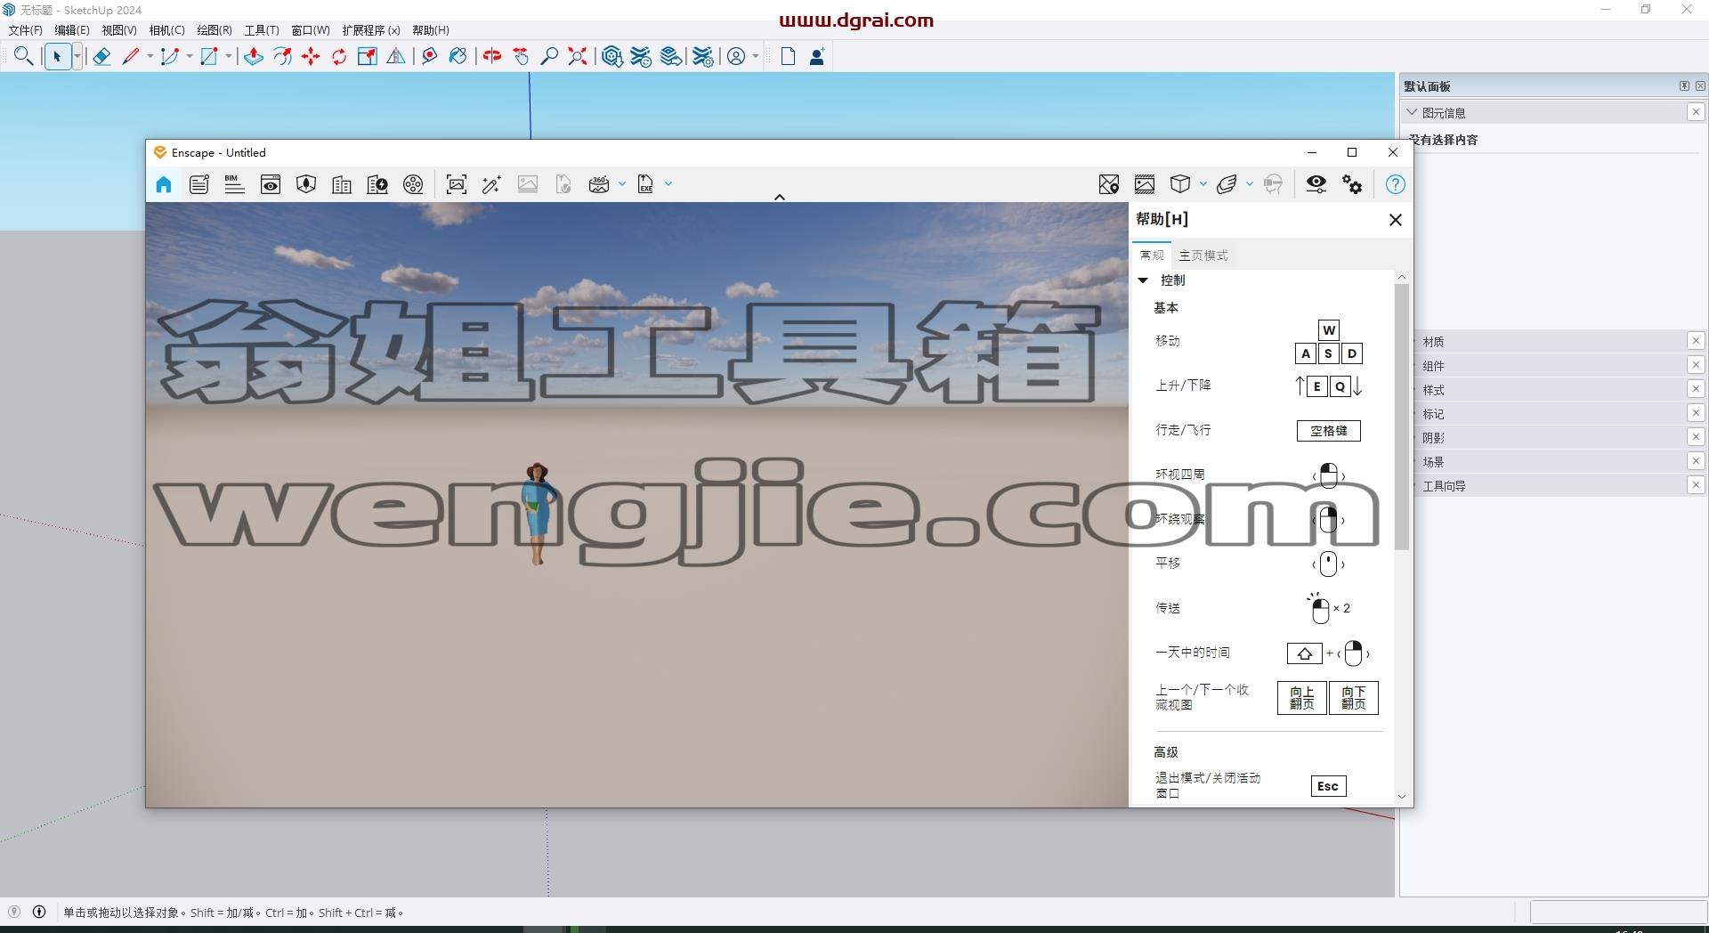This screenshot has height=933, width=1709.
Task: Open Enscape view management eye icon
Action: [x=271, y=184]
